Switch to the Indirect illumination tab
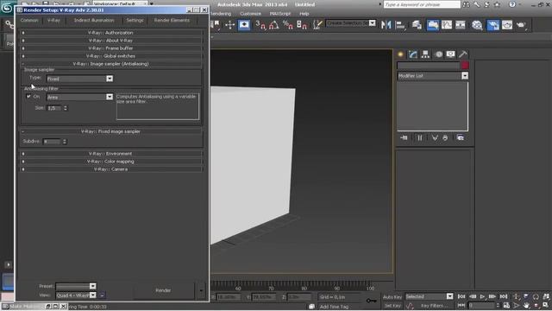This screenshot has height=311, width=552. point(94,20)
